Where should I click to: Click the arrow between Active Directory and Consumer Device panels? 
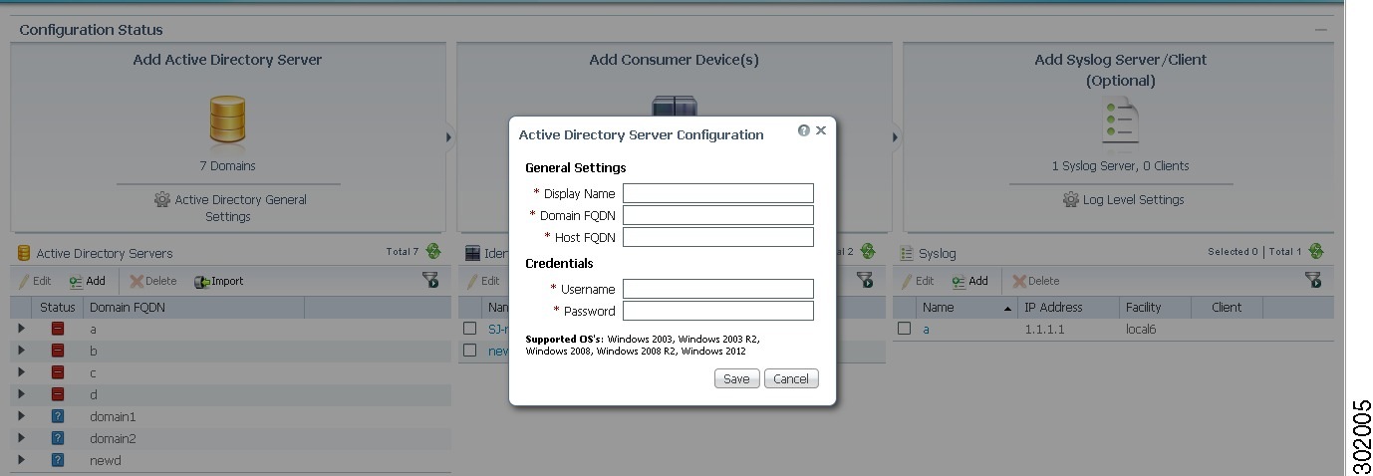[449, 137]
